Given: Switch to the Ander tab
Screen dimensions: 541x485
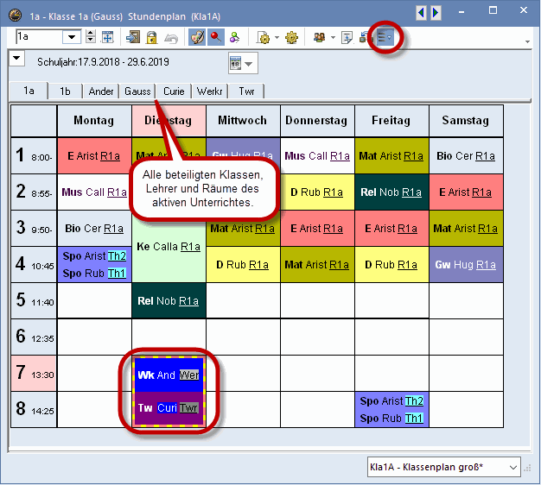Looking at the screenshot, I should tap(101, 91).
